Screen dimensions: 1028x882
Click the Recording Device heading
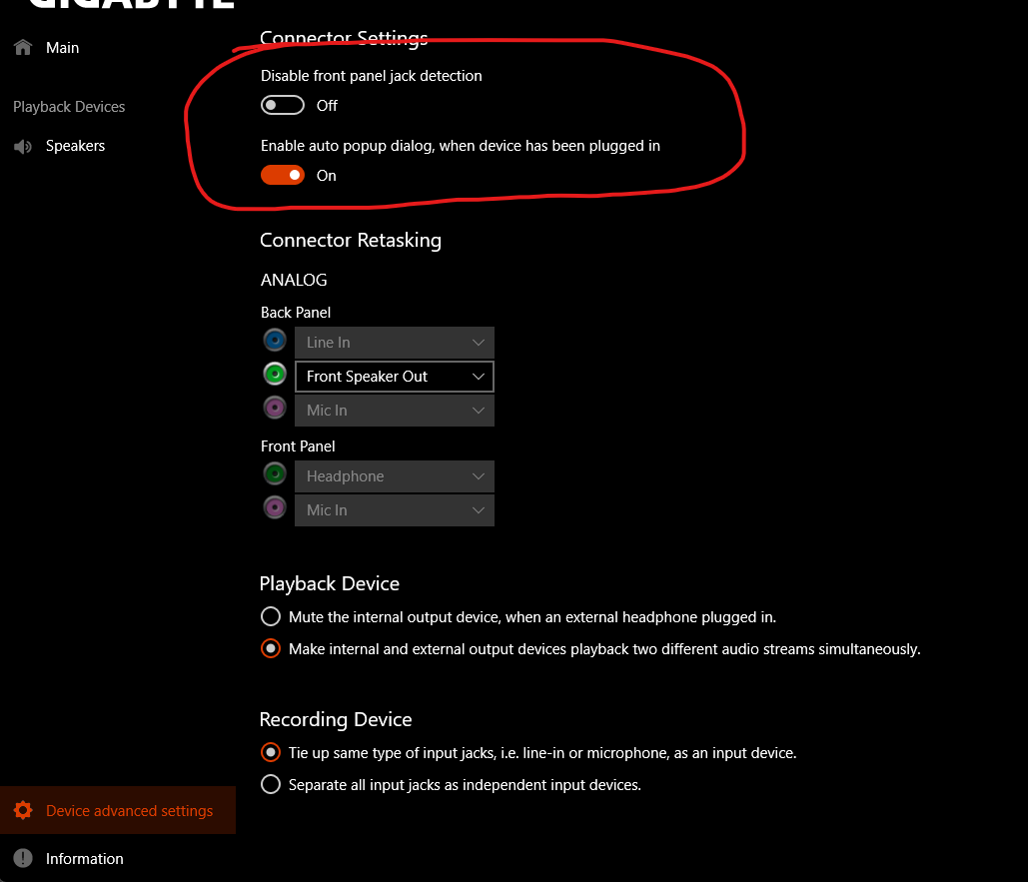336,719
